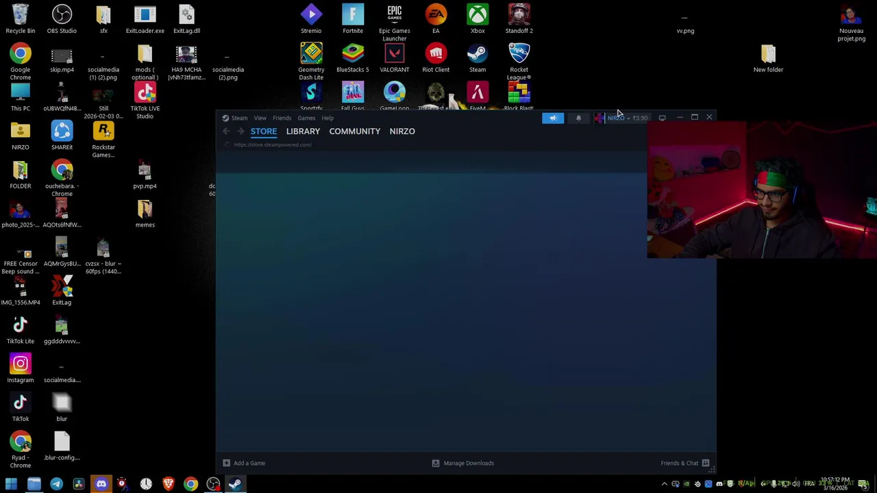
Task: Select pvp.mp4 desktop file
Action: pos(145,175)
